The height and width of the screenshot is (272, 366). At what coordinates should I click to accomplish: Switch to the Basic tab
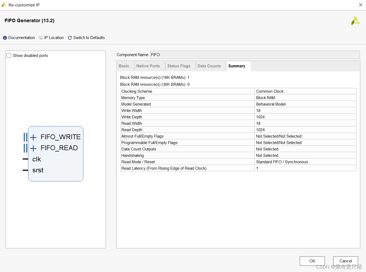[x=124, y=66]
